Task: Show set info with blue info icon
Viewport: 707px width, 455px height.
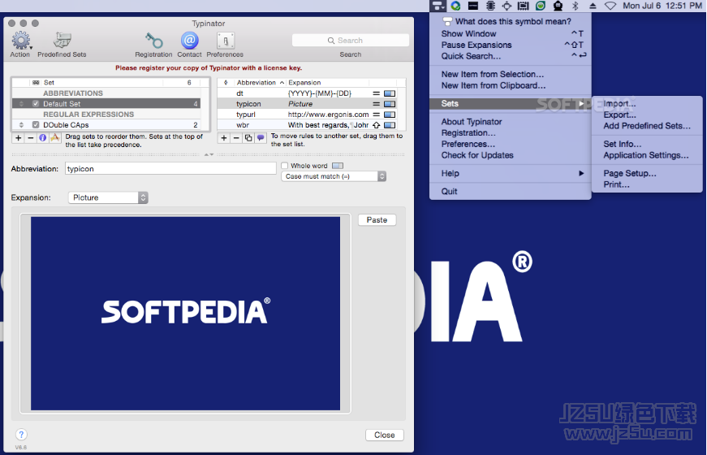Action: (x=43, y=137)
